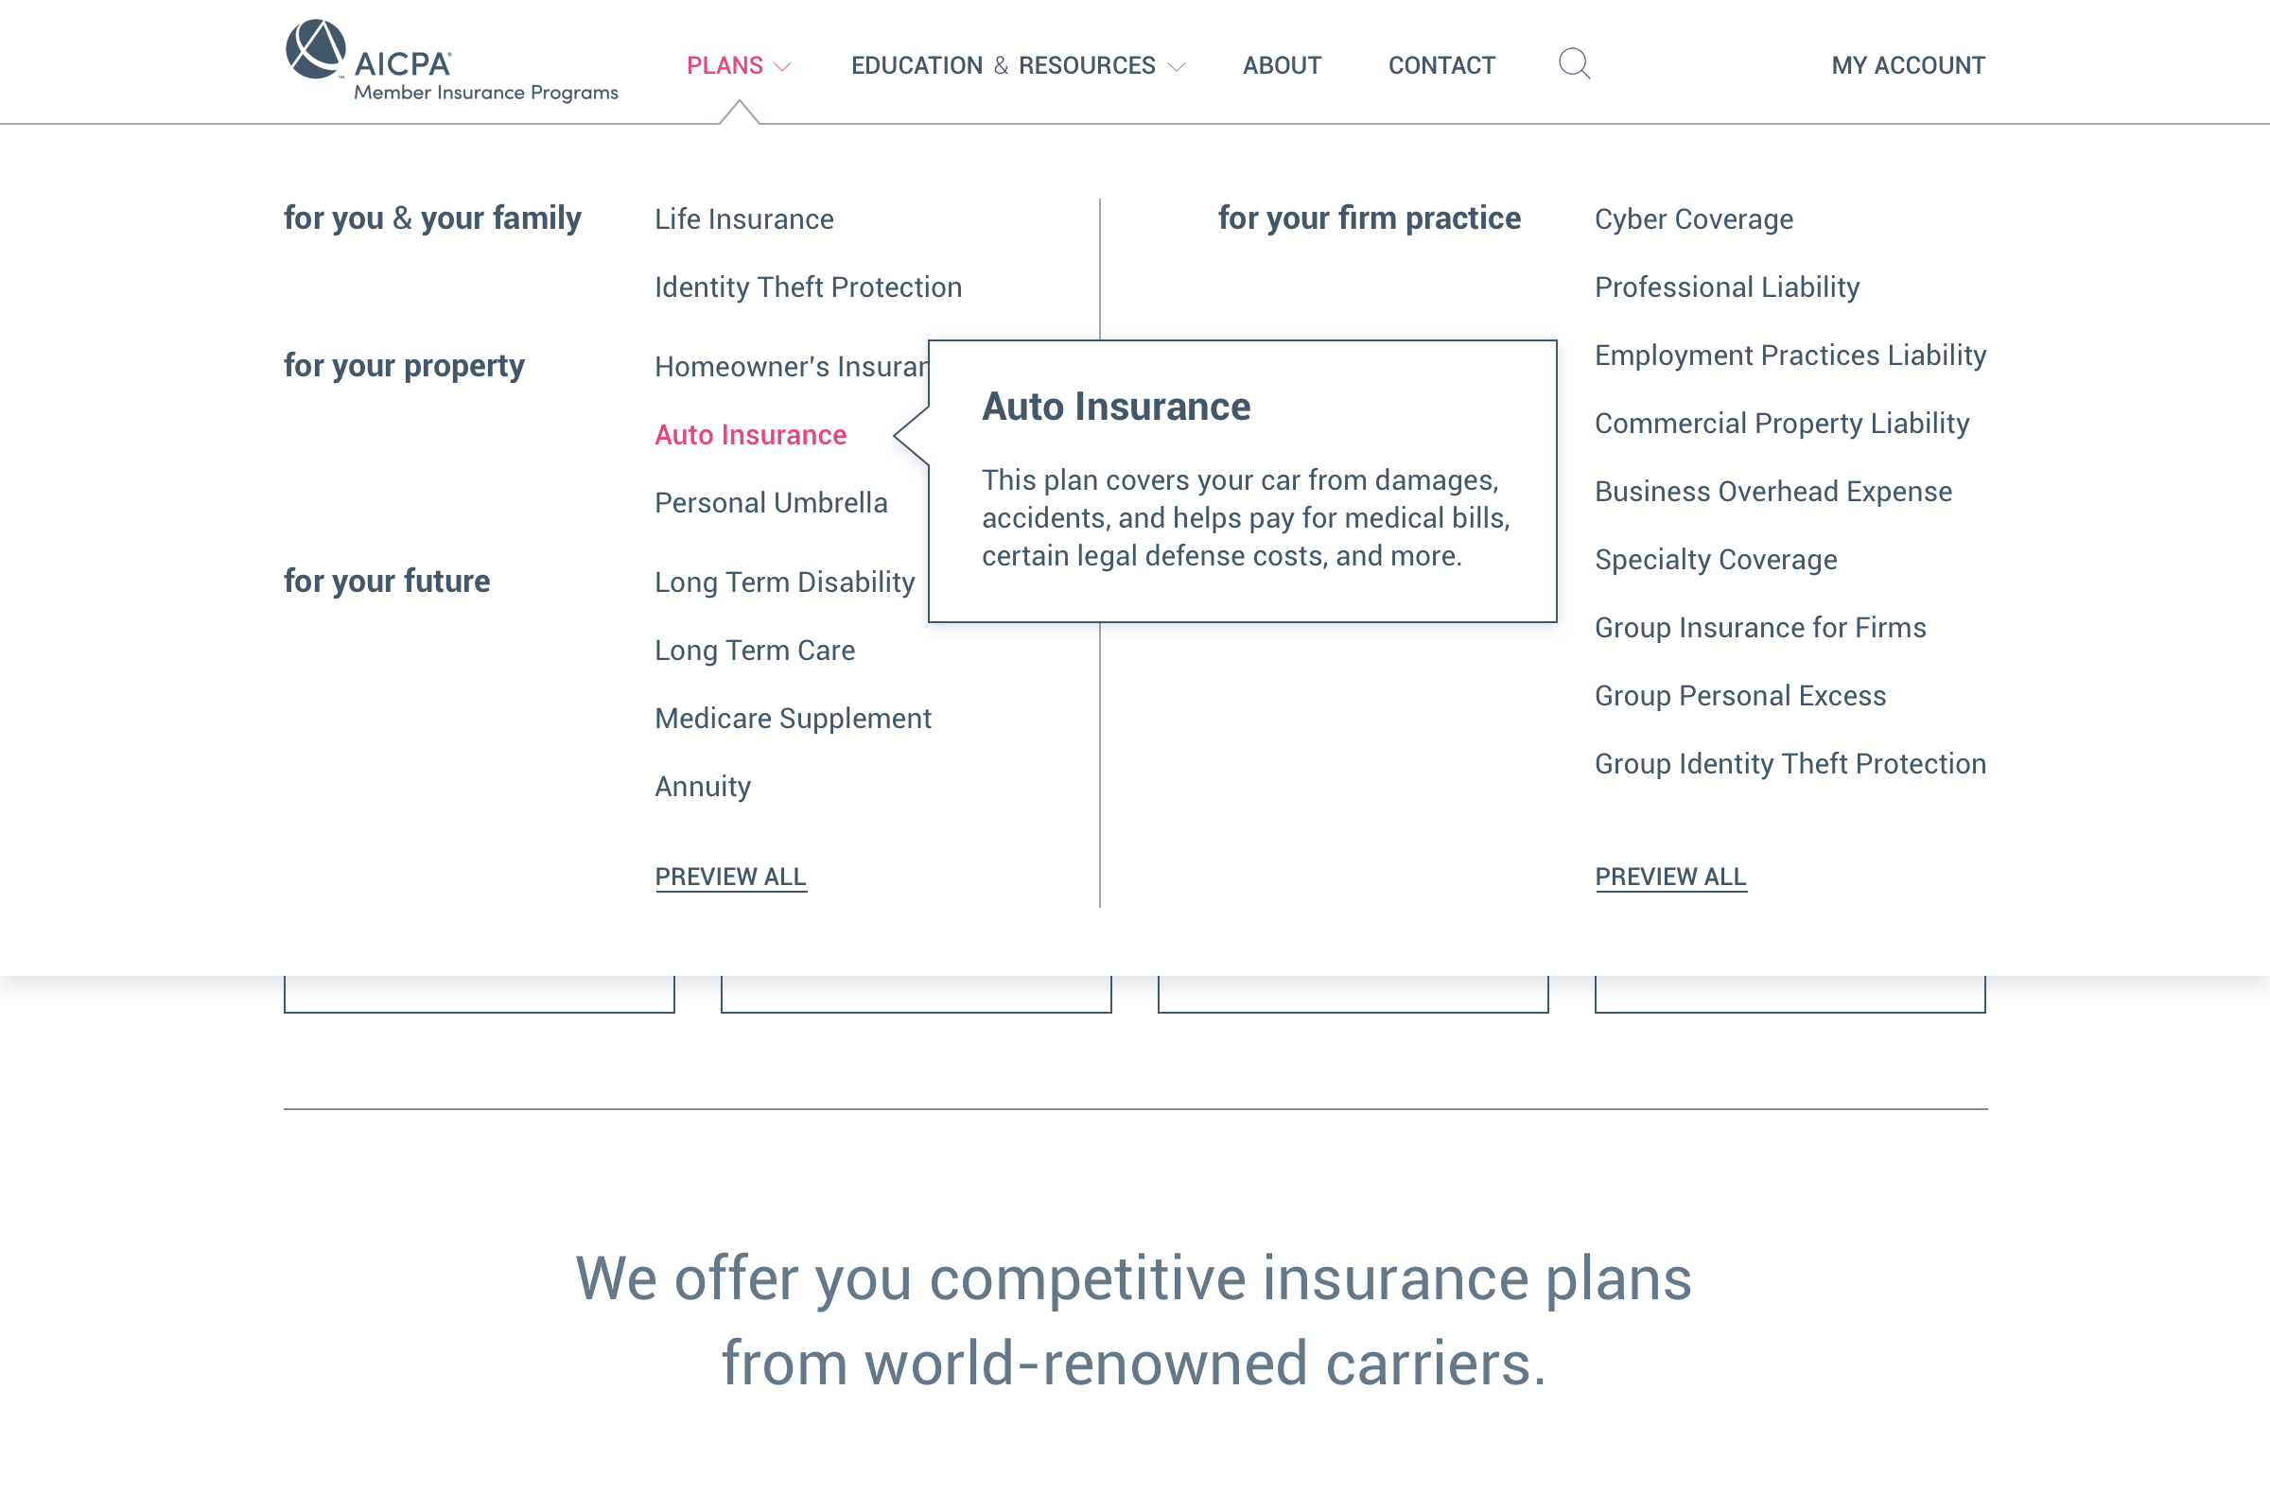Choose Group Insurance for Firms
The image size is (2270, 1494).
[x=1761, y=627]
